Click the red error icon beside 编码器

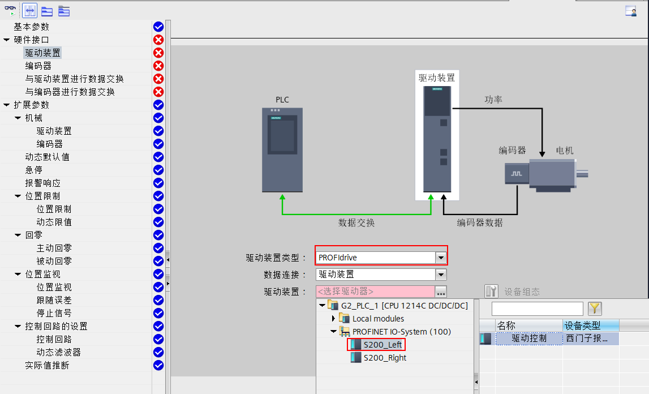coord(158,66)
